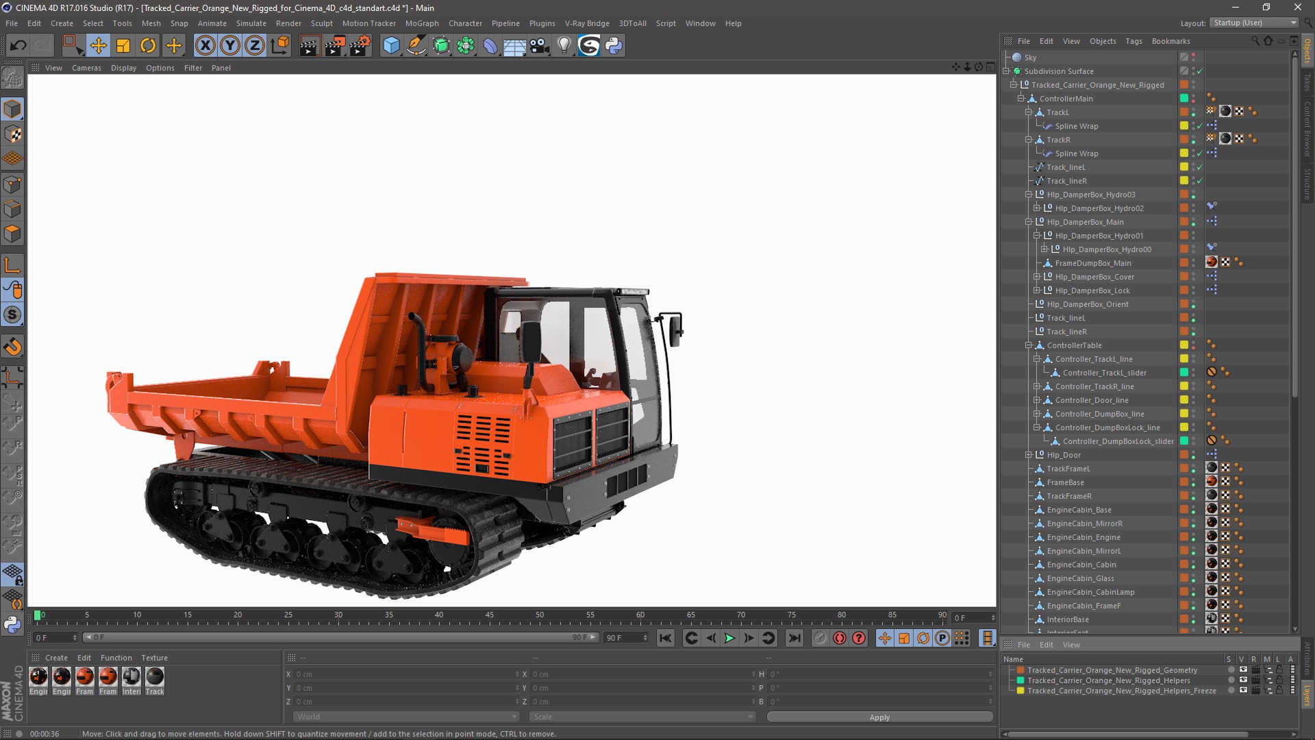
Task: Activate the Scale tool
Action: [x=124, y=45]
